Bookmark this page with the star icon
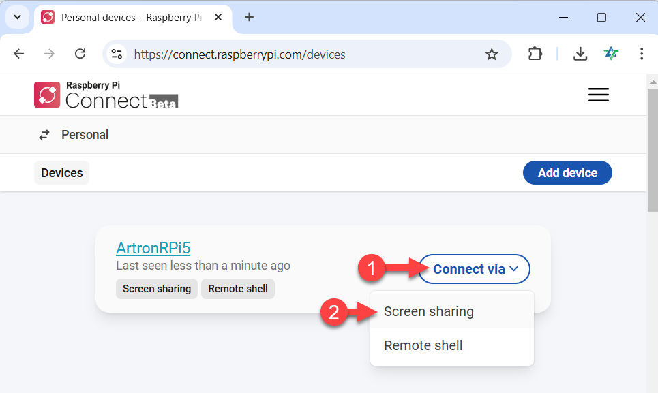This screenshot has width=658, height=393. (492, 54)
